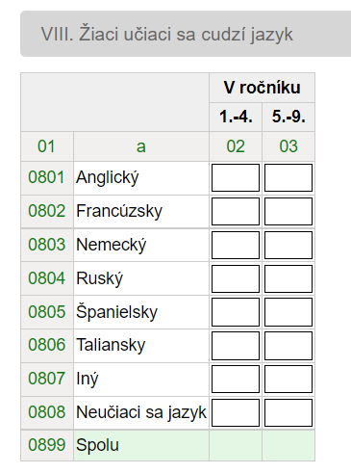
Task: Focus the Nemecký field for grades 5.-9.
Action: click(288, 245)
